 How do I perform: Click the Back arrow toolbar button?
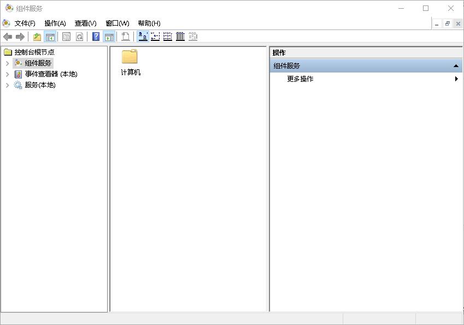pos(8,37)
